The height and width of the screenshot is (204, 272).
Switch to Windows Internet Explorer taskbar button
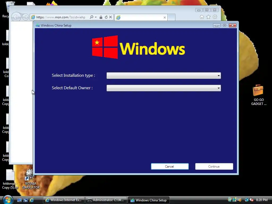coord(64,200)
